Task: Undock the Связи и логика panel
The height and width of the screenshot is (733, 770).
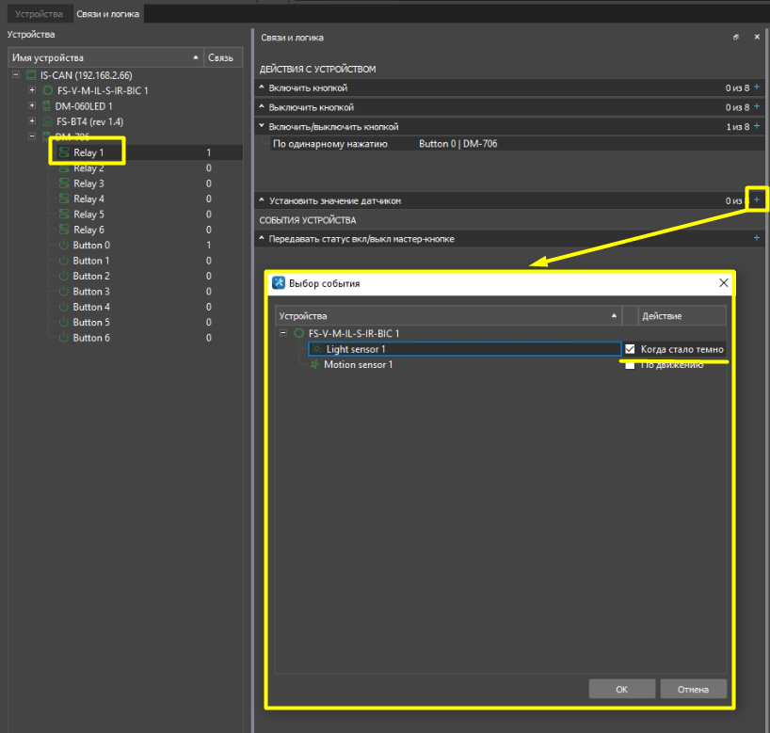Action: pos(736,38)
